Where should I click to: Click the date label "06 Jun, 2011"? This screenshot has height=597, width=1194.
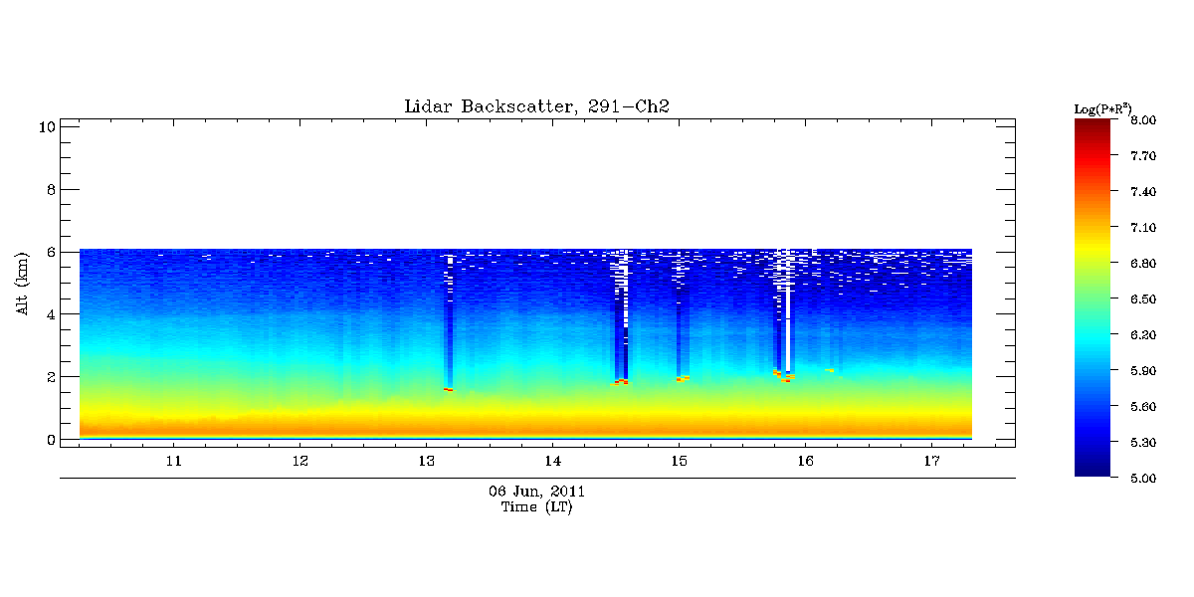[536, 492]
